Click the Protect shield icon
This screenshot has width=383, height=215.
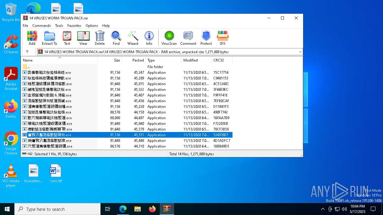(206, 38)
